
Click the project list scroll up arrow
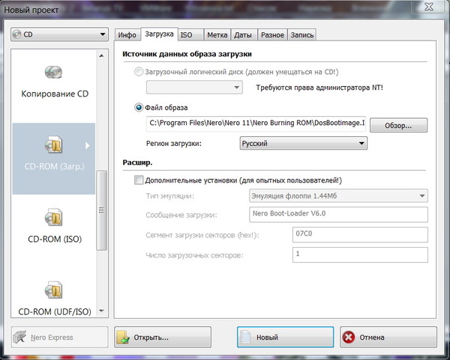(x=101, y=55)
